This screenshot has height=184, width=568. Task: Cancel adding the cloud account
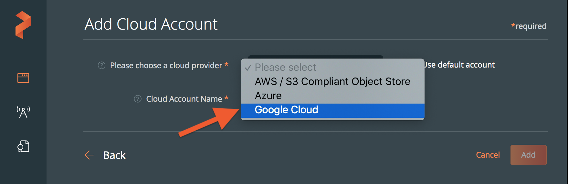coord(488,155)
